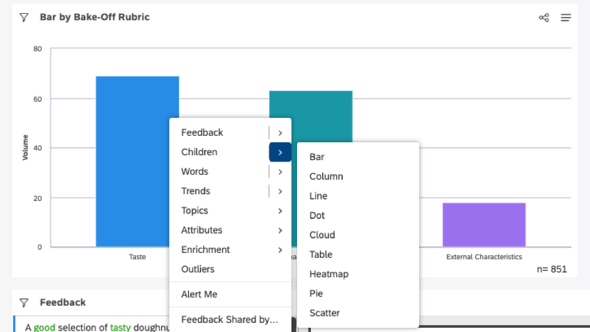Select the Scatter visualization option
590x332 pixels.
pos(324,313)
